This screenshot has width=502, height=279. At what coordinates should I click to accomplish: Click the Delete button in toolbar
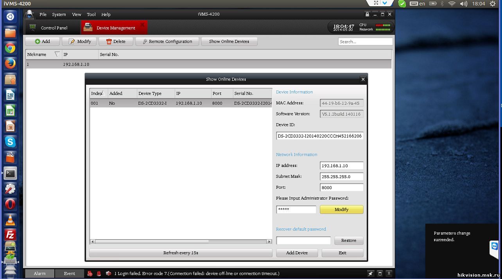pyautogui.click(x=116, y=41)
